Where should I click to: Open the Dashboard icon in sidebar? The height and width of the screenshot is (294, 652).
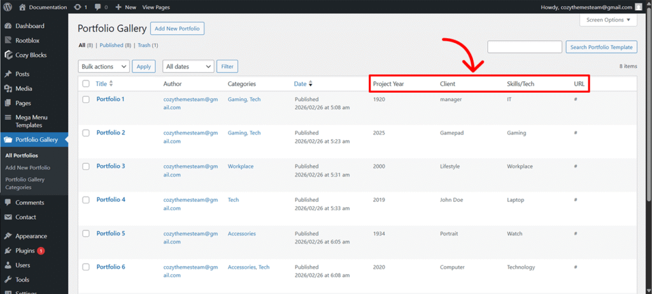coord(8,26)
